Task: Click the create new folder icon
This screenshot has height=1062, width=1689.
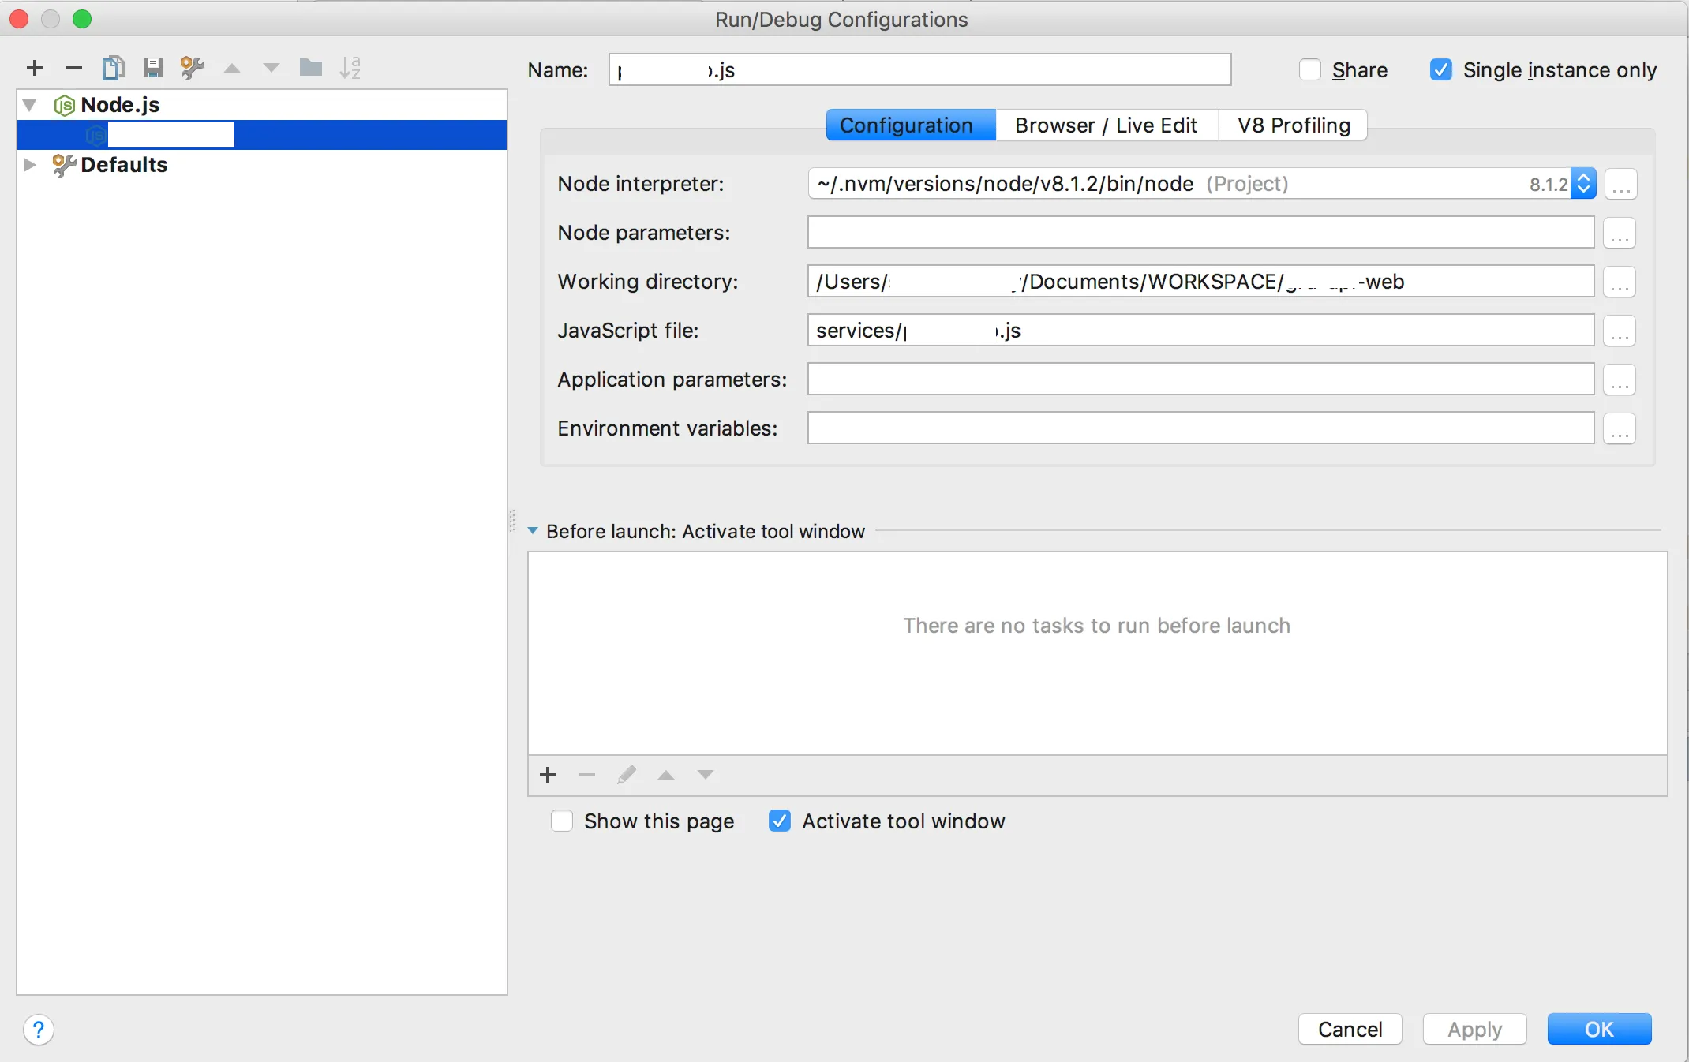Action: coord(311,68)
